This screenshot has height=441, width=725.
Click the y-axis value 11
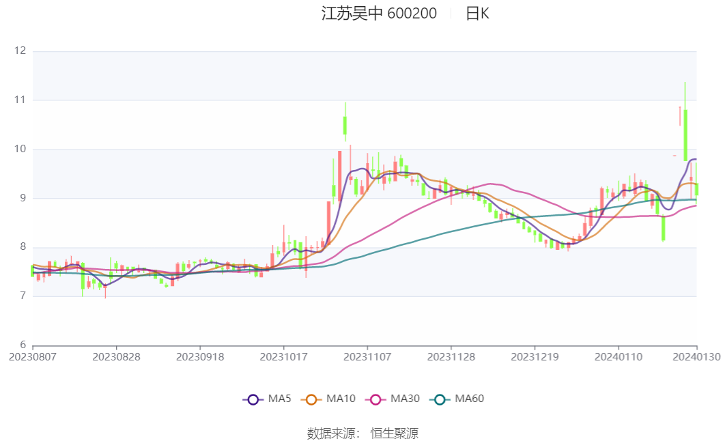coord(20,100)
